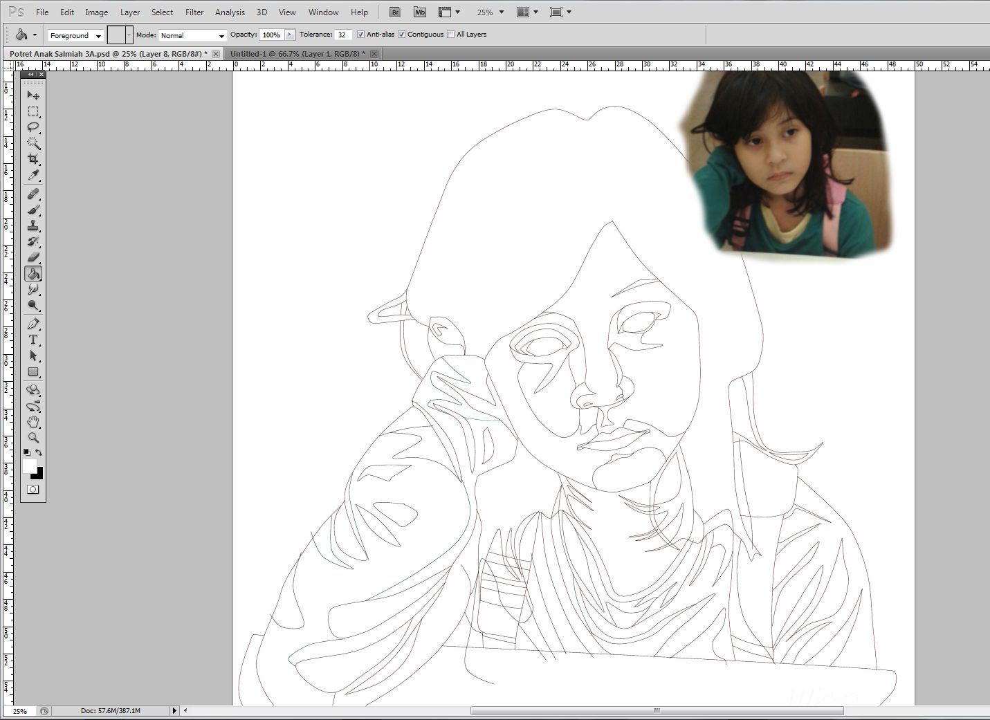990x720 pixels.
Task: Set background color swatch
Action: coord(39,475)
